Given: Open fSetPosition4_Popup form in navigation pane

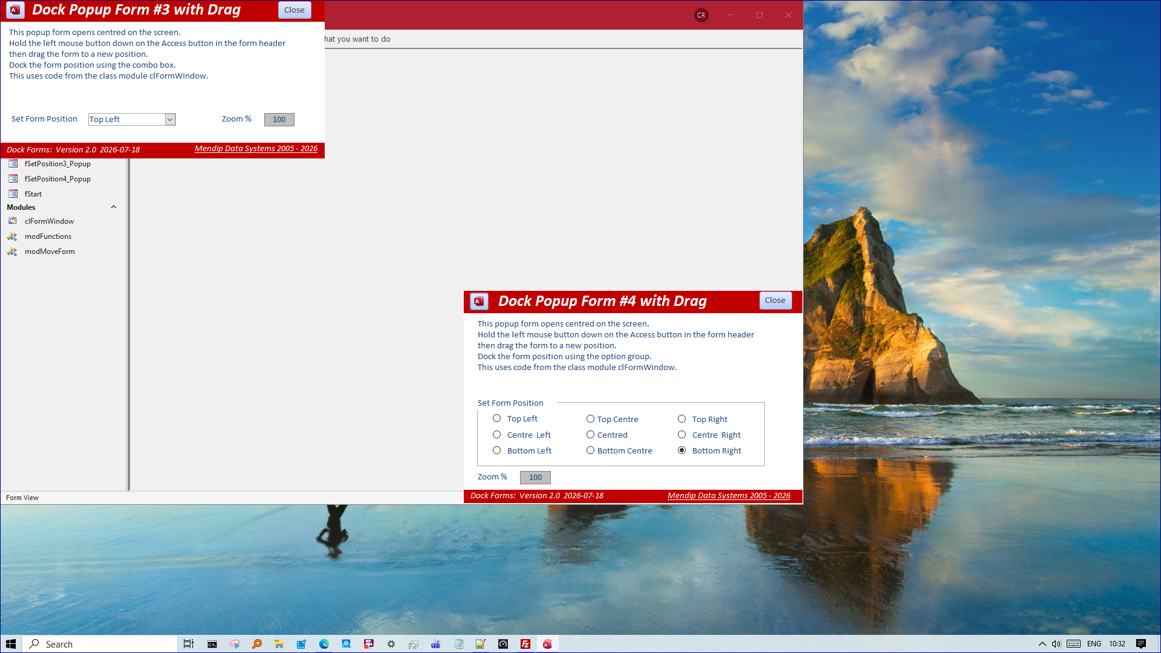Looking at the screenshot, I should [x=57, y=179].
